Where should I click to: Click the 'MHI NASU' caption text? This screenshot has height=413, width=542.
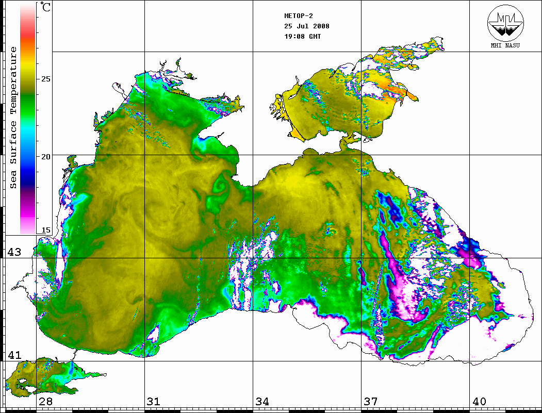tap(505, 45)
